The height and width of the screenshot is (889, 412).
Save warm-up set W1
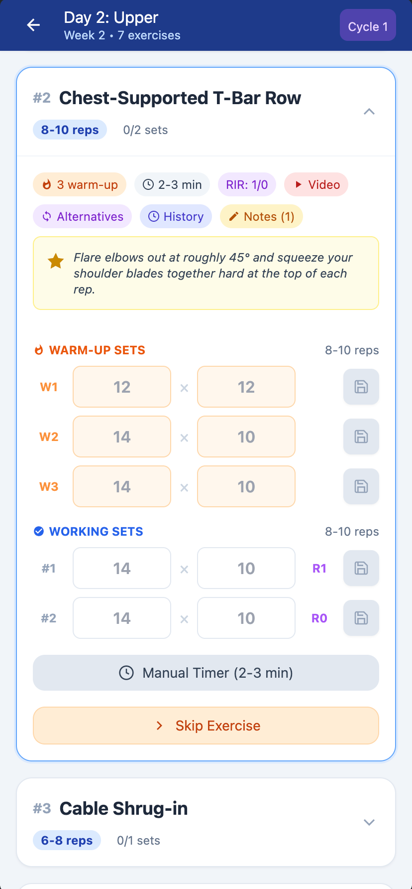pyautogui.click(x=361, y=387)
